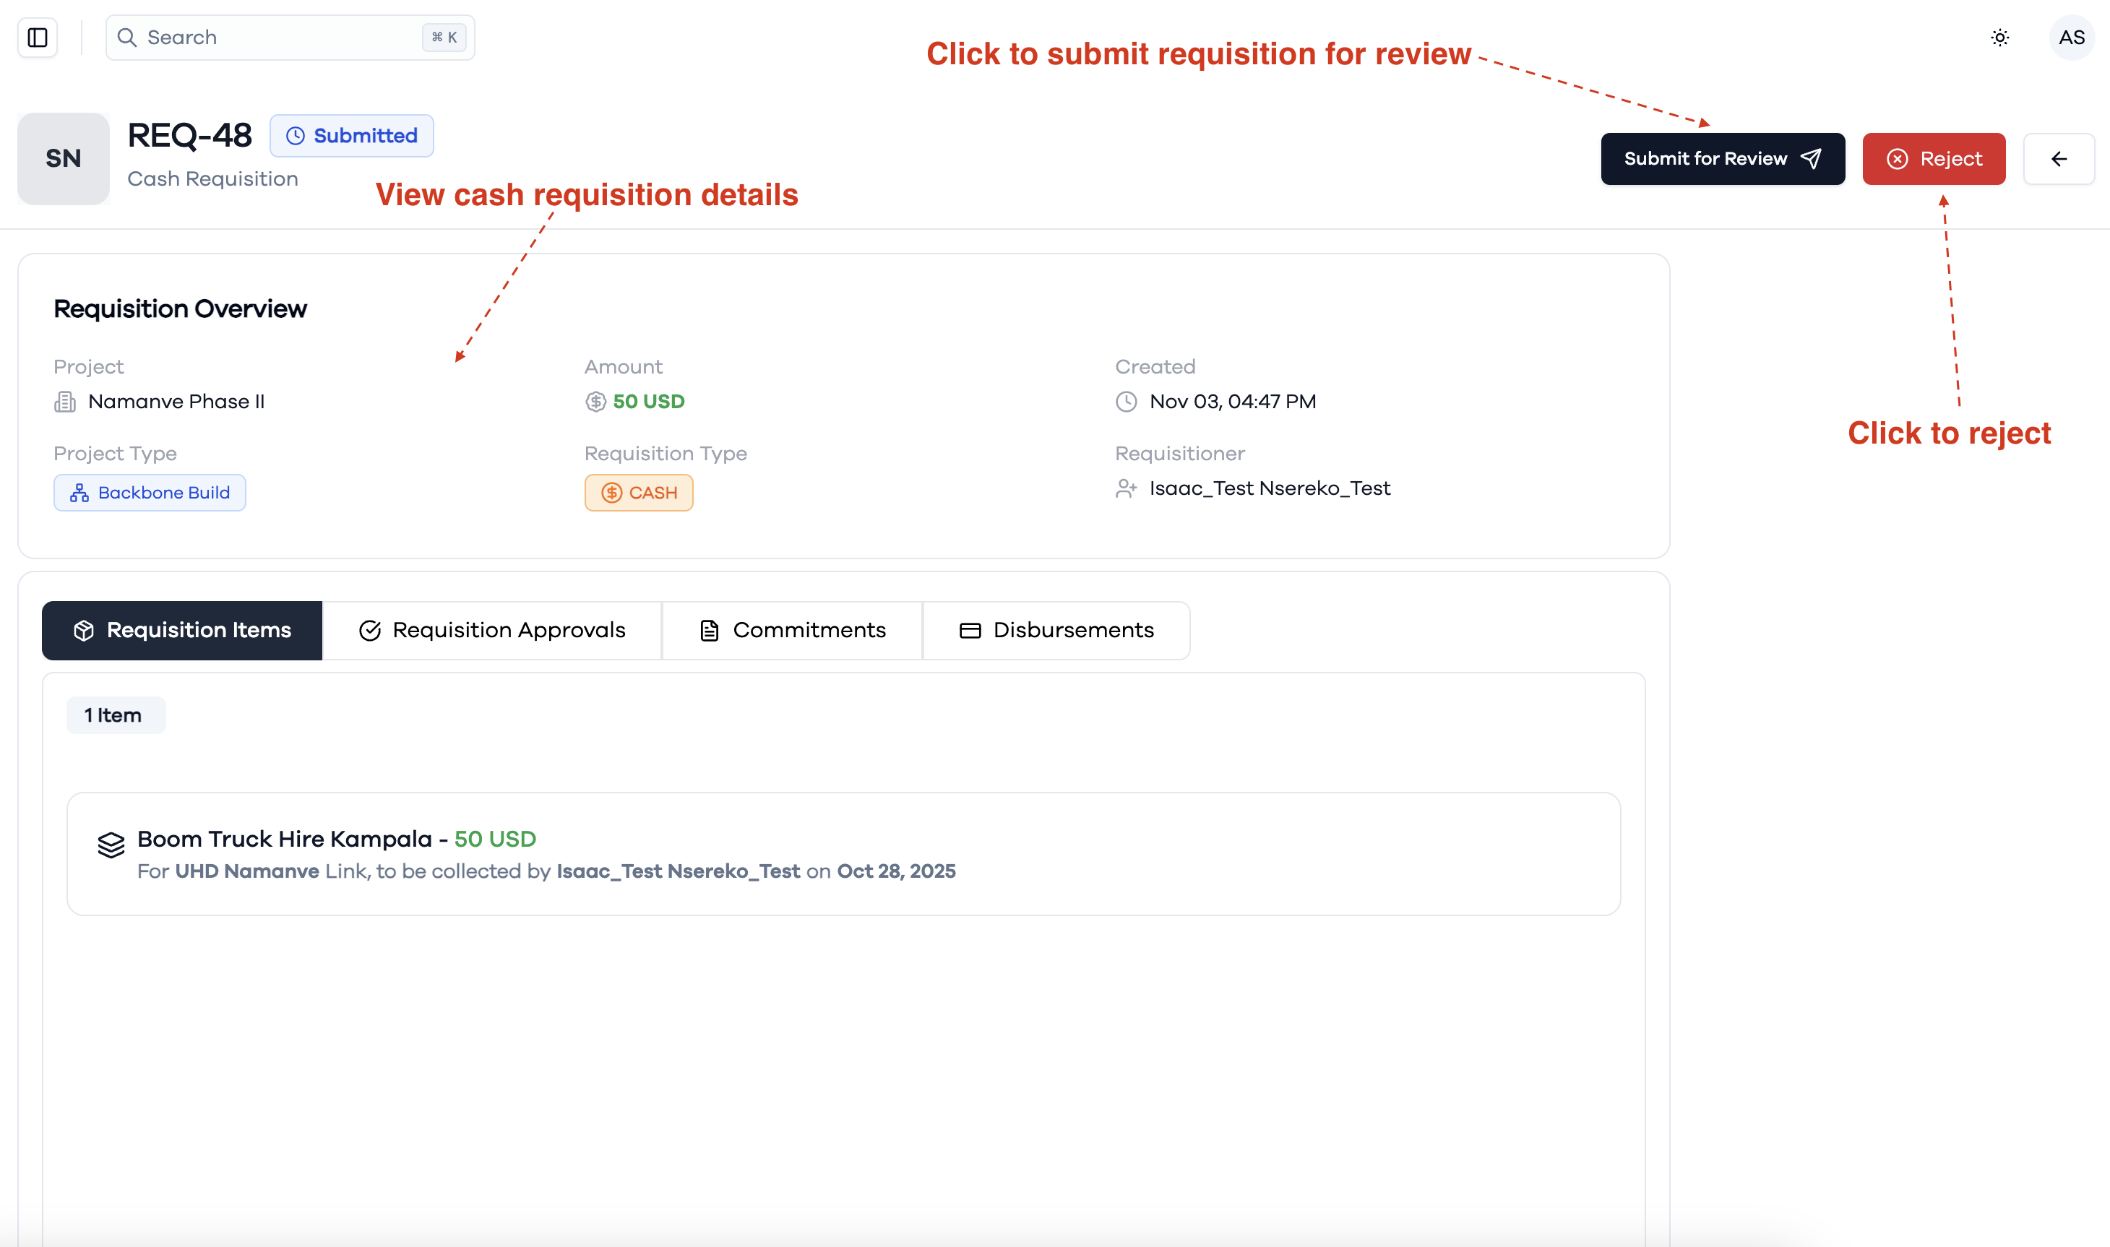The width and height of the screenshot is (2110, 1247).
Task: Open the Commitments tab
Action: (793, 630)
